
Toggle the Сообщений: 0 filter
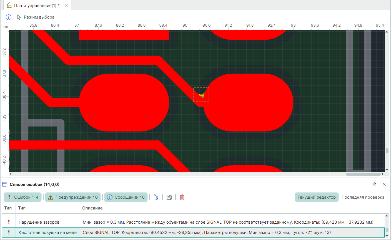tap(126, 197)
